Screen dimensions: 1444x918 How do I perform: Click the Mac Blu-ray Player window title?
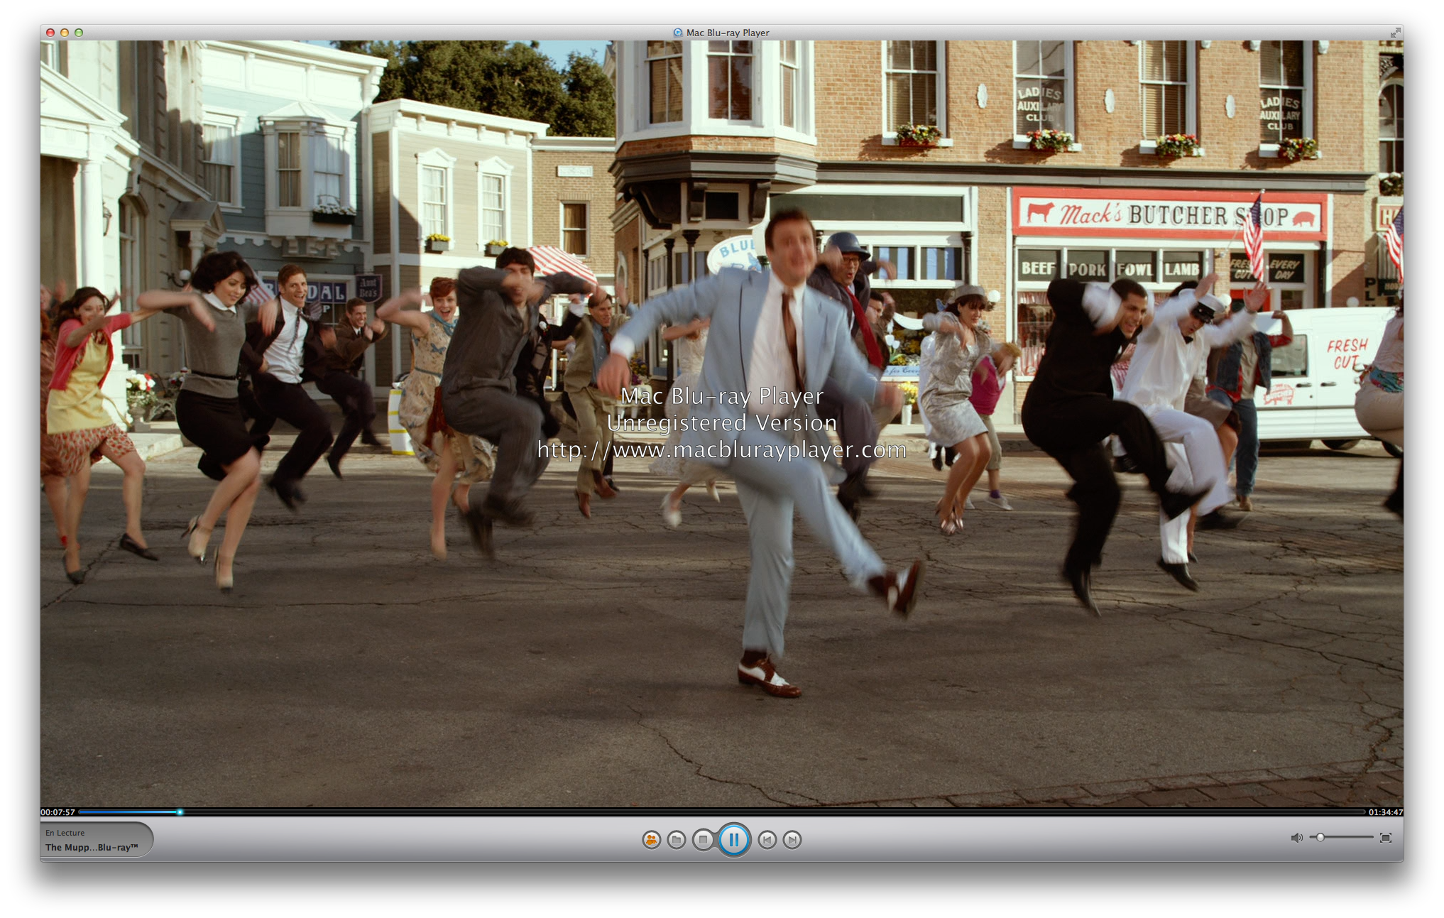coord(727,33)
